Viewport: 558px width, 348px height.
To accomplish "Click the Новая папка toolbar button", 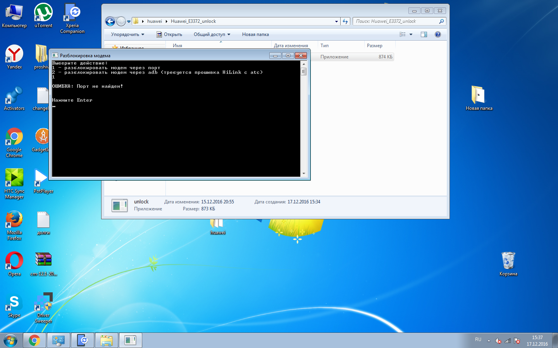I will [255, 34].
